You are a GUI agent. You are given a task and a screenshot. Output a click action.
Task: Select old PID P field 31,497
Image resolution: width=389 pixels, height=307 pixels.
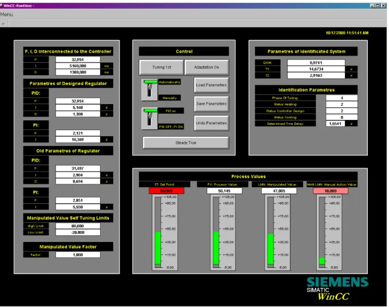click(78, 168)
